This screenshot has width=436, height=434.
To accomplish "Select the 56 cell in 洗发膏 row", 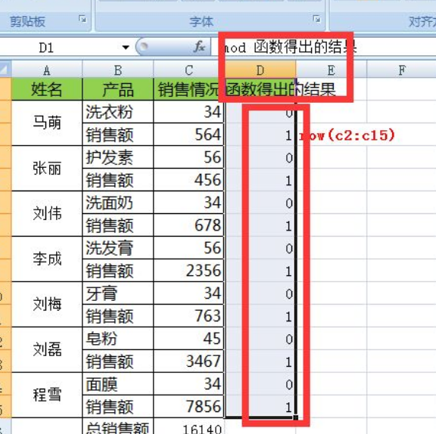I will pyautogui.click(x=188, y=248).
